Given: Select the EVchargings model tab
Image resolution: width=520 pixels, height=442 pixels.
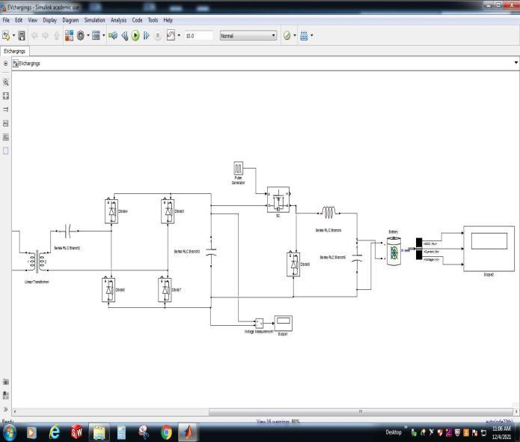Looking at the screenshot, I should tap(15, 51).
